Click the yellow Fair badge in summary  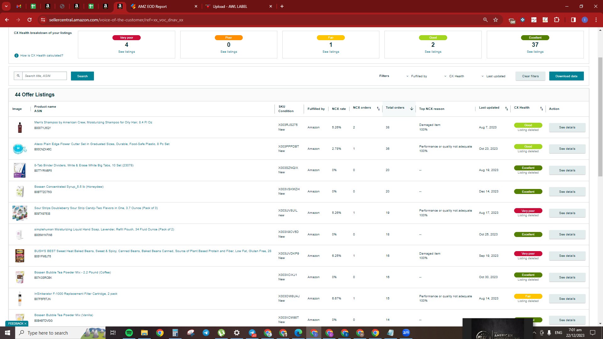tap(331, 38)
